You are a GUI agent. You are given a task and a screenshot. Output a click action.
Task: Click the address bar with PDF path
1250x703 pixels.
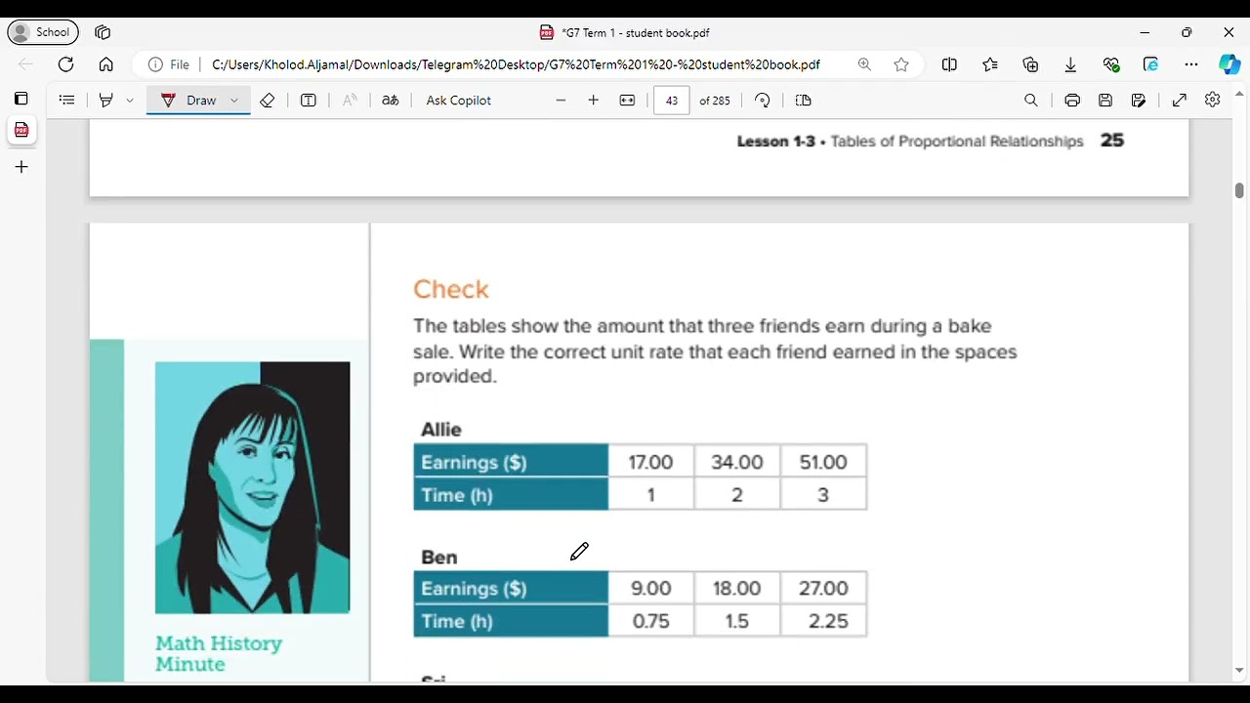click(516, 64)
